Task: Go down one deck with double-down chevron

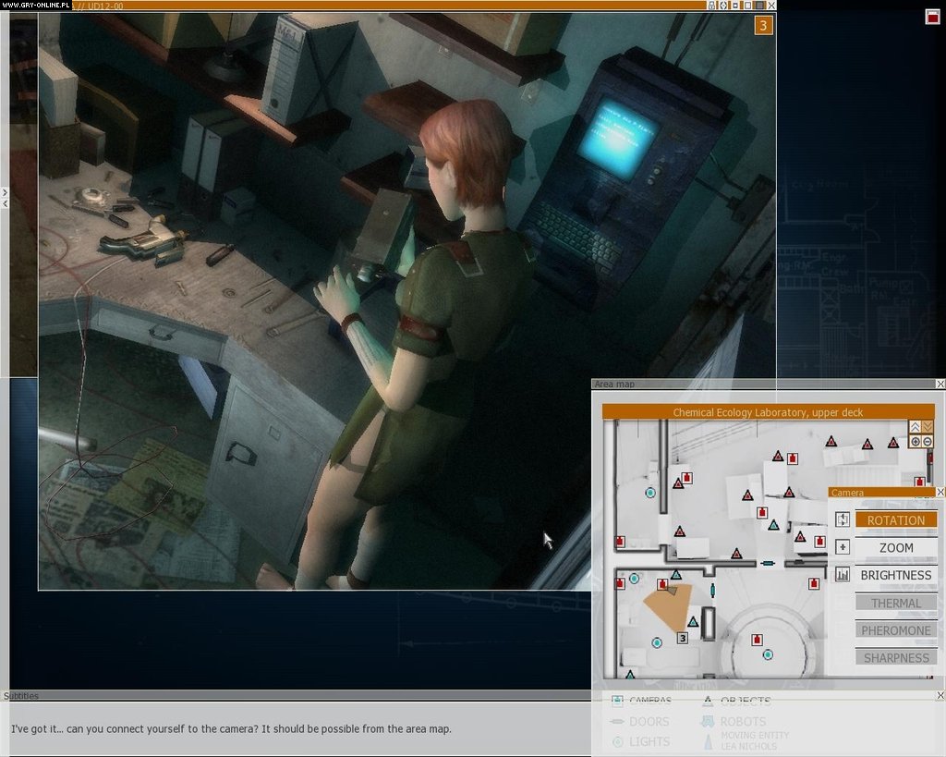Action: point(928,427)
